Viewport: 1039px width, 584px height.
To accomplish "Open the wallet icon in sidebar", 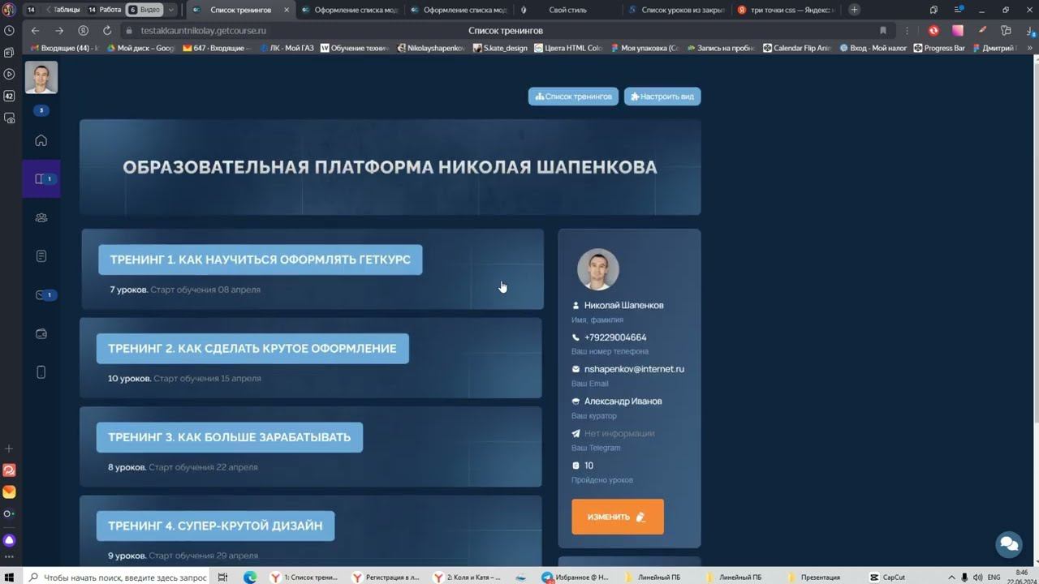I will coord(41,333).
